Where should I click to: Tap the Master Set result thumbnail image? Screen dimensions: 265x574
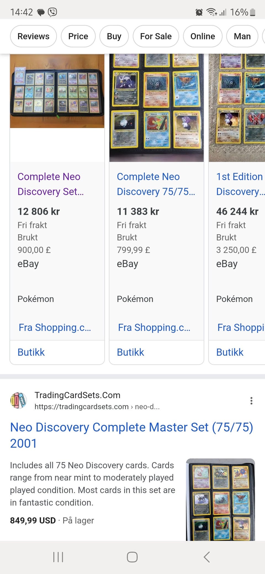click(x=220, y=499)
